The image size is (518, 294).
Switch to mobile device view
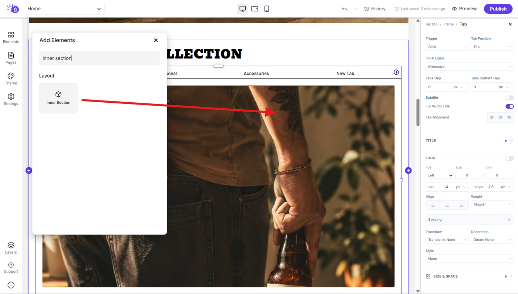pos(267,8)
